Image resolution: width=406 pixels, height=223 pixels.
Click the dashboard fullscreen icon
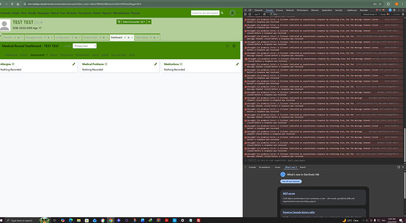(x=227, y=46)
